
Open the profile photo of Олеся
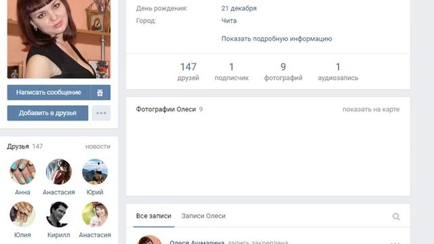point(59,39)
